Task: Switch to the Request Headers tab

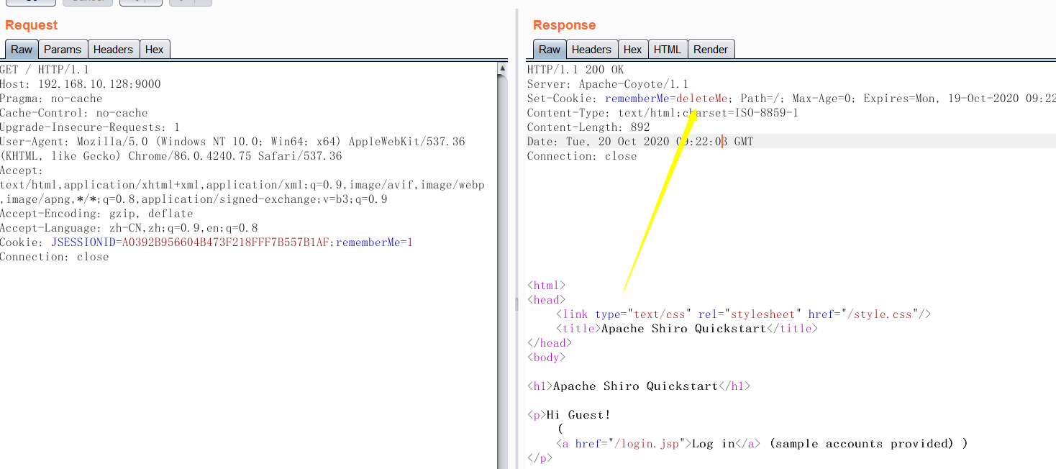Action: tap(113, 50)
